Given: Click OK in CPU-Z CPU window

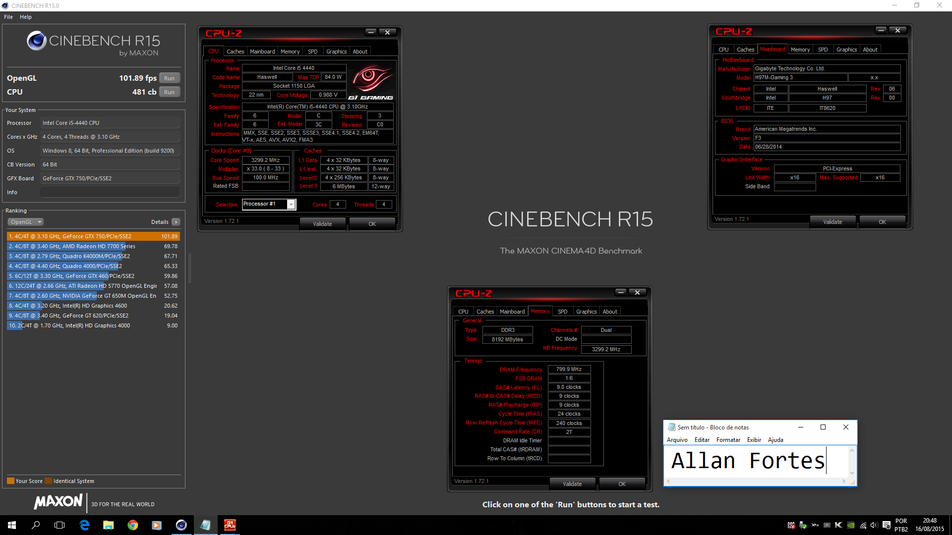Looking at the screenshot, I should (372, 224).
